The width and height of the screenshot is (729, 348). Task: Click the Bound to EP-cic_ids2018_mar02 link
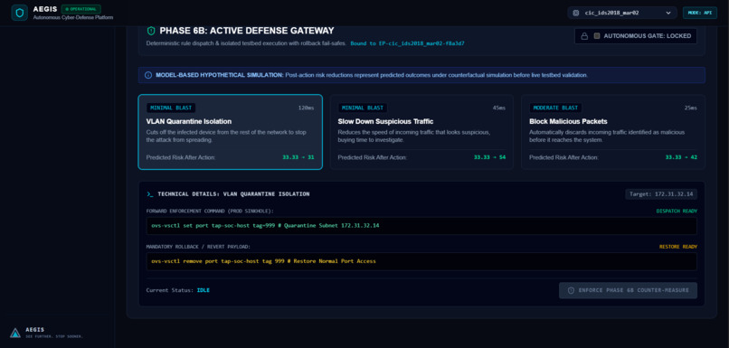pyautogui.click(x=407, y=43)
